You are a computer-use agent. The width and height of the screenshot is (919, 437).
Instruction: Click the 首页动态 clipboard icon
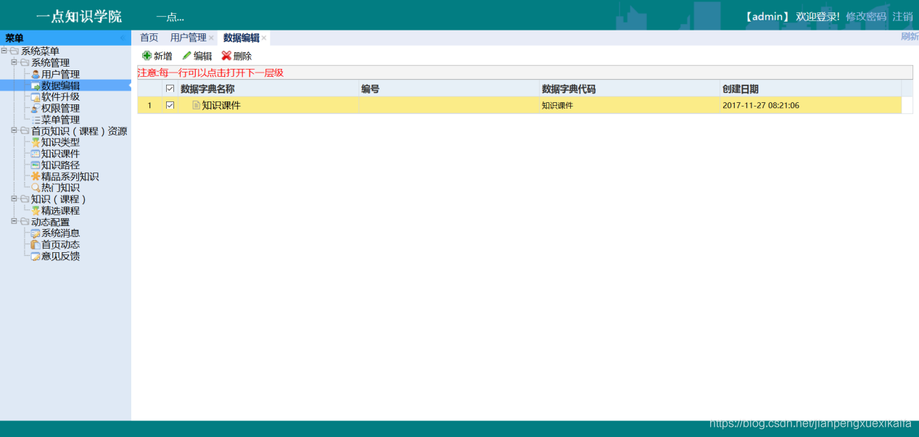click(x=36, y=245)
